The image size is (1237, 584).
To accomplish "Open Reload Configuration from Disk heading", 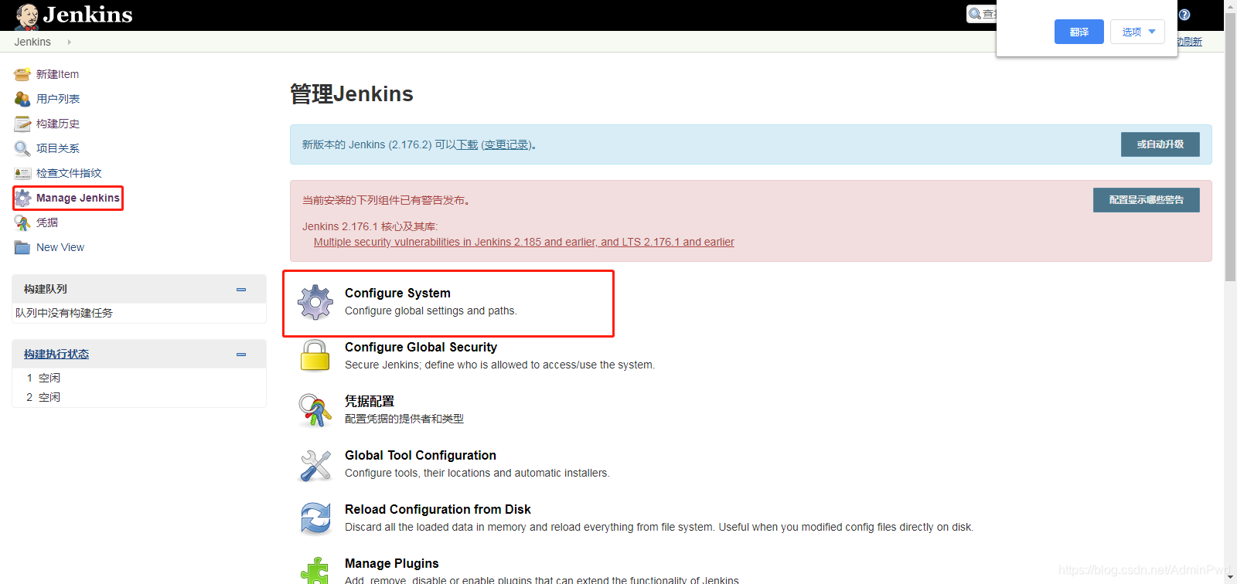I will pos(438,509).
